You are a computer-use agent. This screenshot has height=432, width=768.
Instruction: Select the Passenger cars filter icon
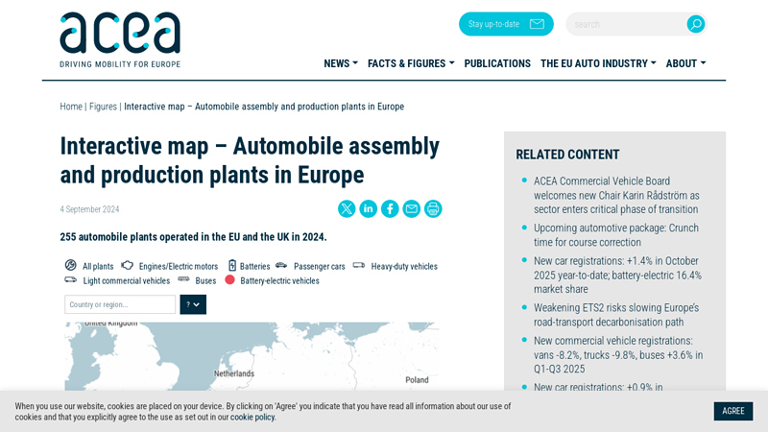point(281,266)
